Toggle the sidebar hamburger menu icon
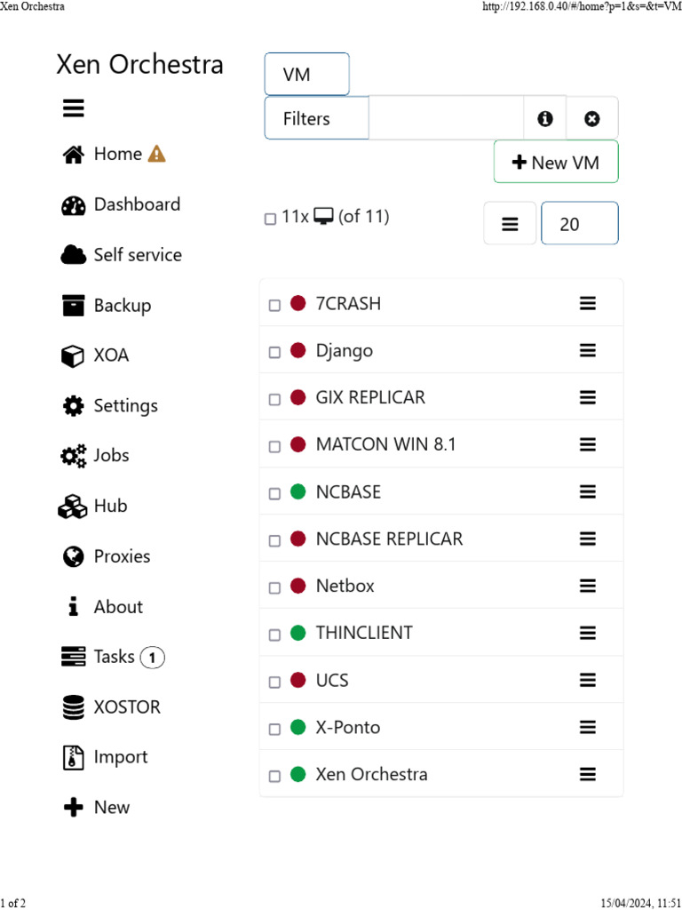This screenshot has height=910, width=682. click(73, 108)
